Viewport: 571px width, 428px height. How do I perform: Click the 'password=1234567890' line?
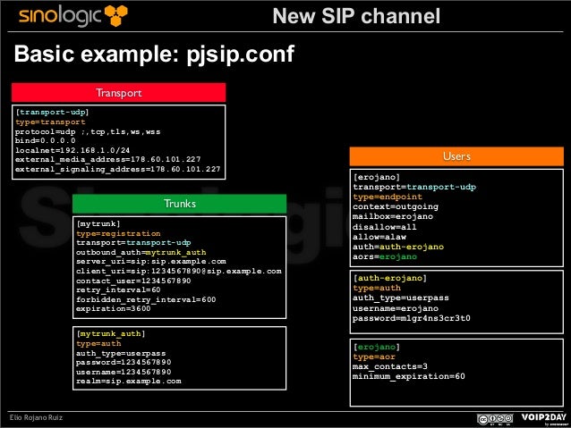pyautogui.click(x=124, y=362)
